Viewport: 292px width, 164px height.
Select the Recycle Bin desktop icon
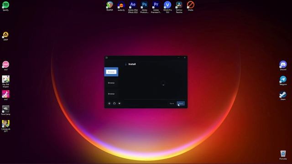(283, 155)
